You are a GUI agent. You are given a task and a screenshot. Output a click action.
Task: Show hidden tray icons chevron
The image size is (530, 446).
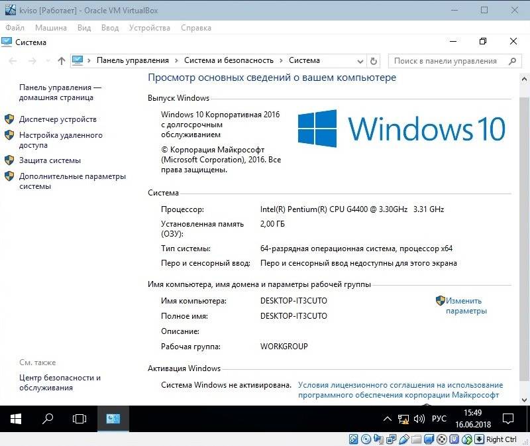[388, 419]
